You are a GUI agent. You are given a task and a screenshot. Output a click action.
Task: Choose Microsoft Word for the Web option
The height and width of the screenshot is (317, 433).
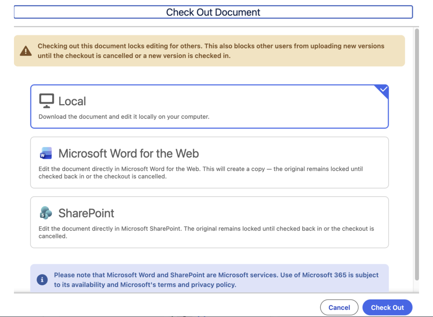click(209, 162)
